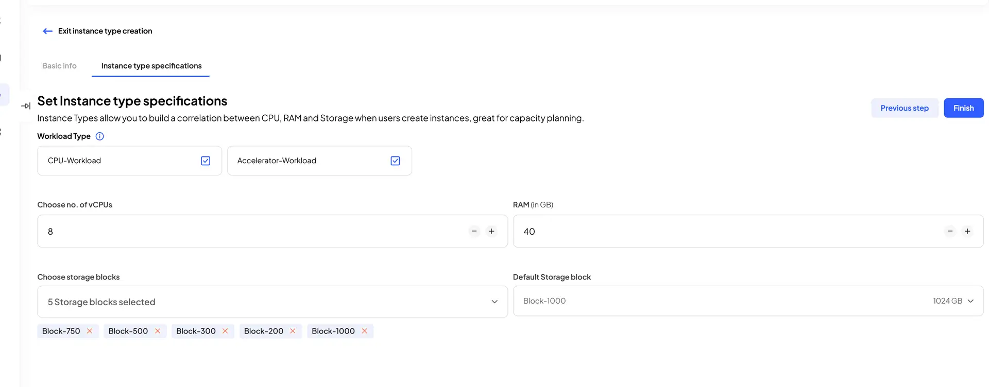Expand the collapsed sidebar arrow icon

26,106
